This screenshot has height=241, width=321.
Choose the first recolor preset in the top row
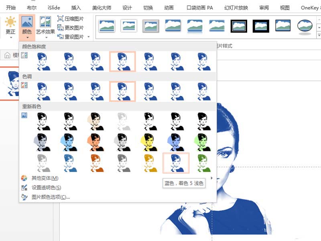pos(43,121)
